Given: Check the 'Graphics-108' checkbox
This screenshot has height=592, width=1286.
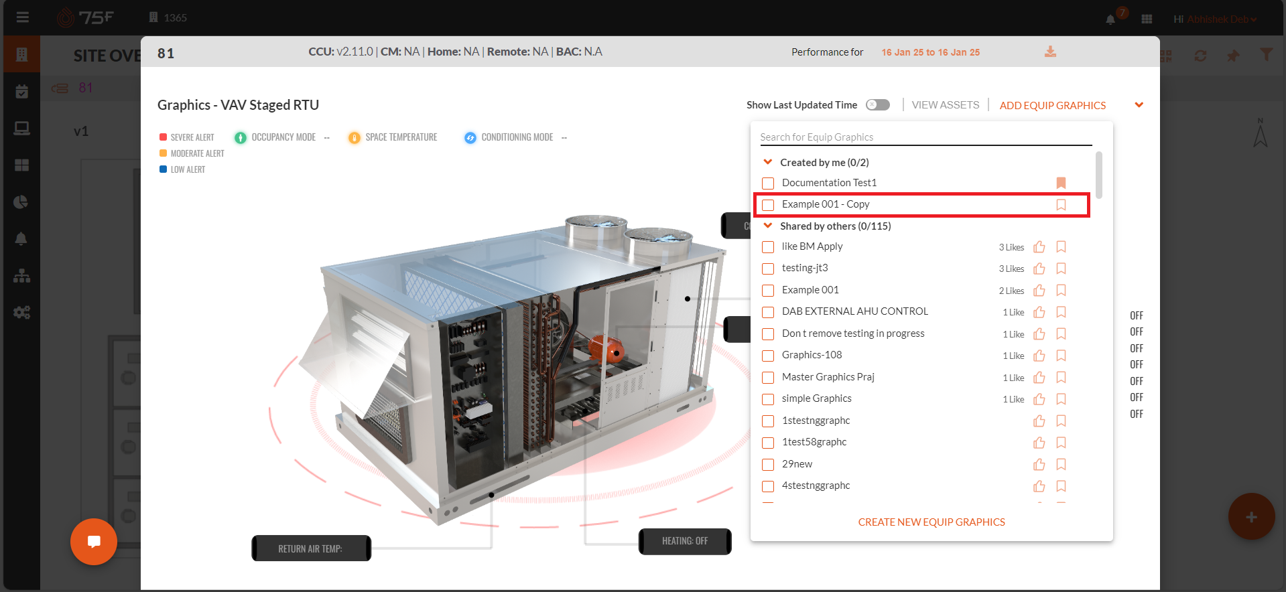Looking at the screenshot, I should pyautogui.click(x=768, y=356).
